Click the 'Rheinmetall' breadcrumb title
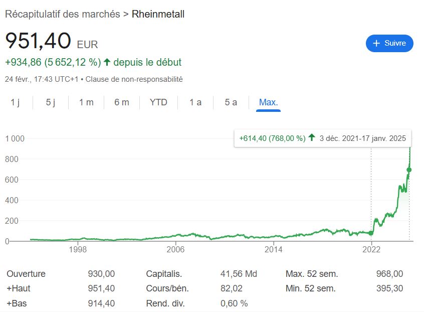The height and width of the screenshot is (312, 424). coord(158,14)
